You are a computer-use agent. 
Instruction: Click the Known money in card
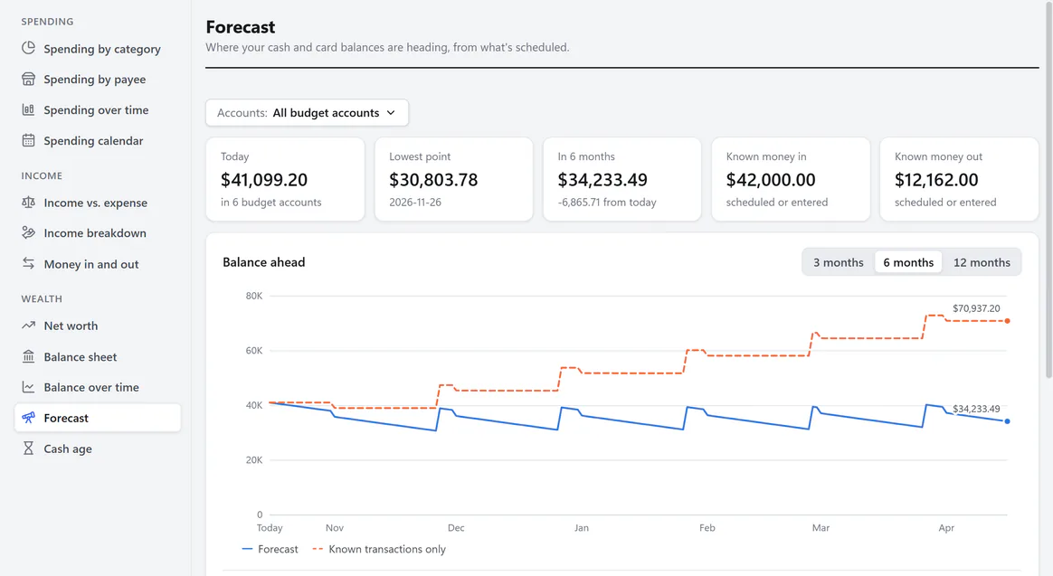click(791, 179)
